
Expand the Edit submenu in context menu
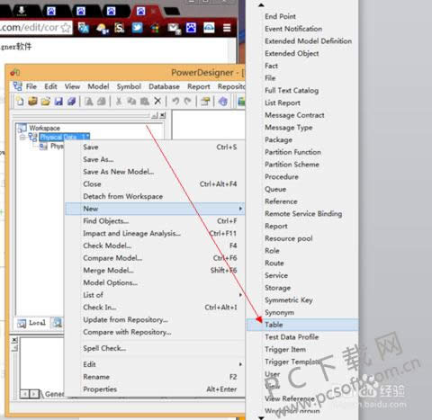[x=240, y=364]
